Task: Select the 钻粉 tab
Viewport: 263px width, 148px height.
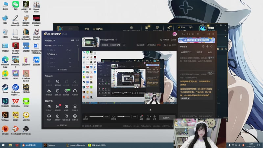Action: pos(209,52)
